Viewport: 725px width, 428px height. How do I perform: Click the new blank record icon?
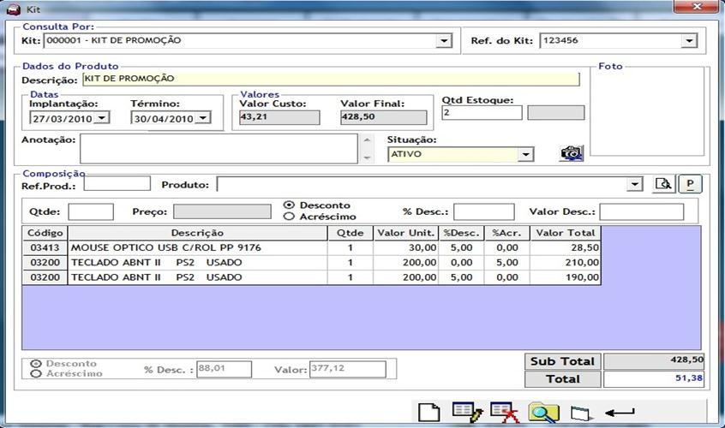click(429, 412)
